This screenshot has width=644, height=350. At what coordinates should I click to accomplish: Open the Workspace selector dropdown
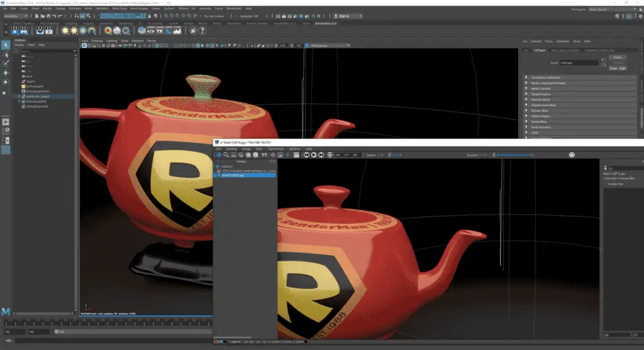coord(611,9)
